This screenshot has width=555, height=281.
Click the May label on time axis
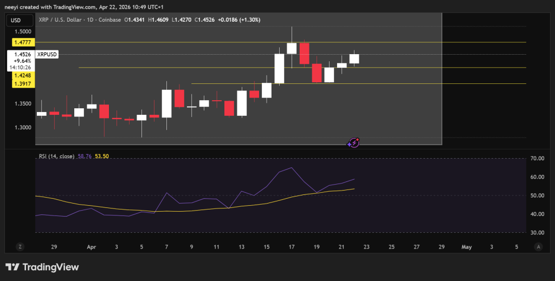coord(466,246)
